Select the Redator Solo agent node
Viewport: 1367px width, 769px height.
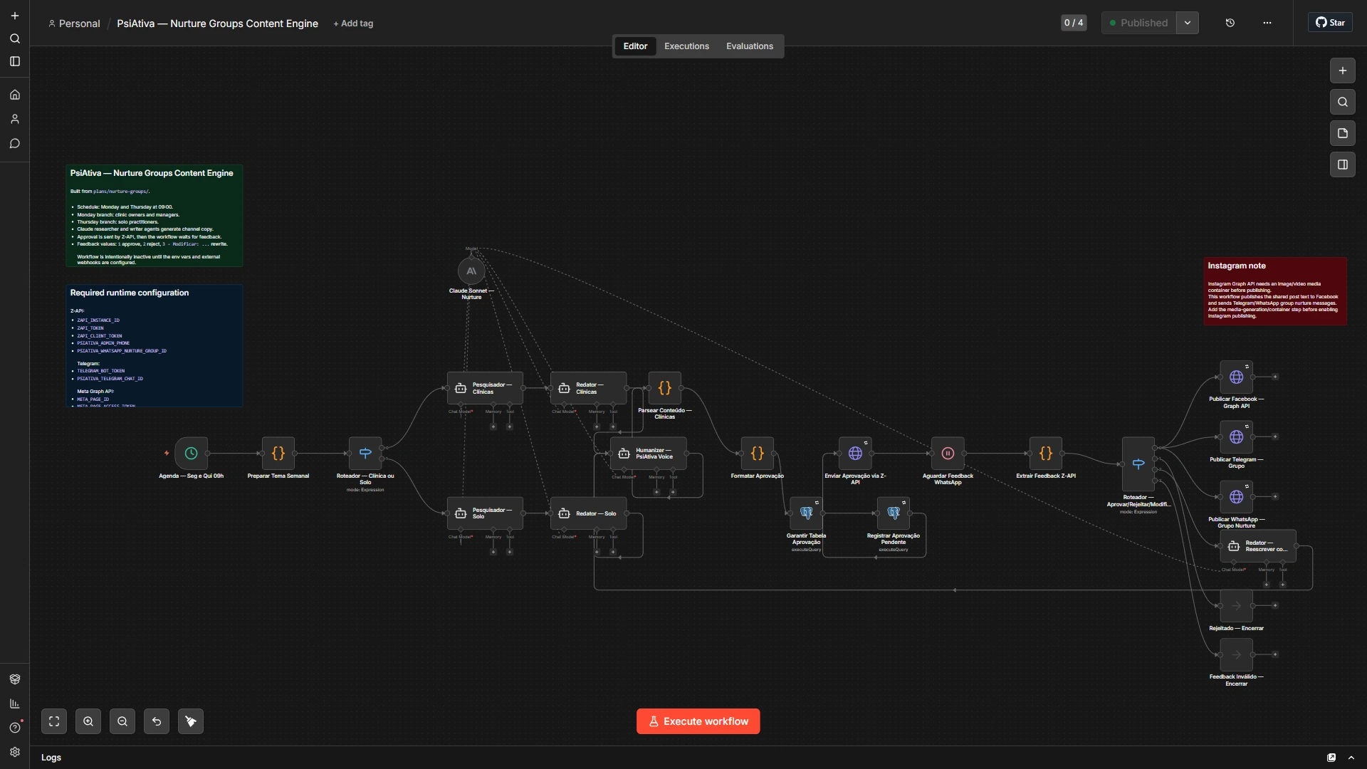[589, 513]
